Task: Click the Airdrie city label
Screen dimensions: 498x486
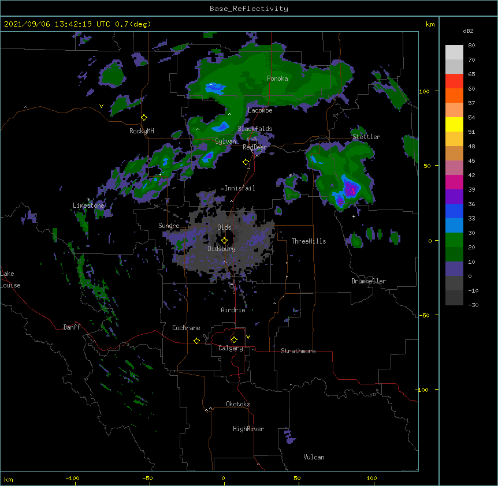Action: (x=233, y=310)
